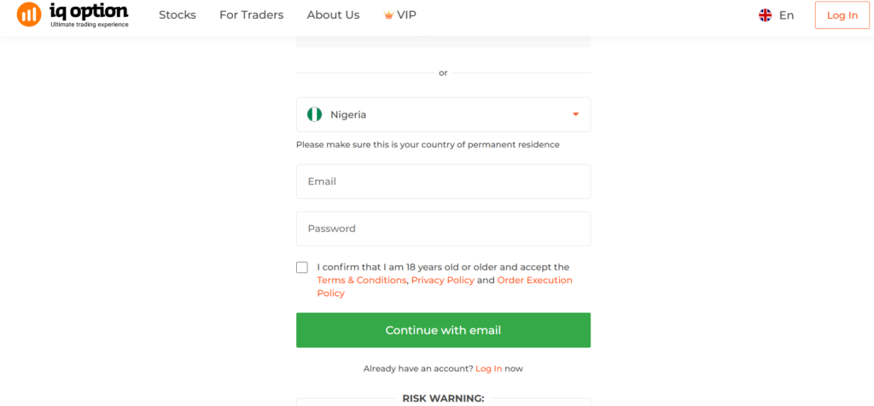The image size is (874, 406).
Task: Click the Password input field
Action: (x=443, y=229)
